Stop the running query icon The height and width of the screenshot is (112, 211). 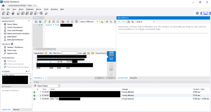pyautogui.click(x=58, y=21)
